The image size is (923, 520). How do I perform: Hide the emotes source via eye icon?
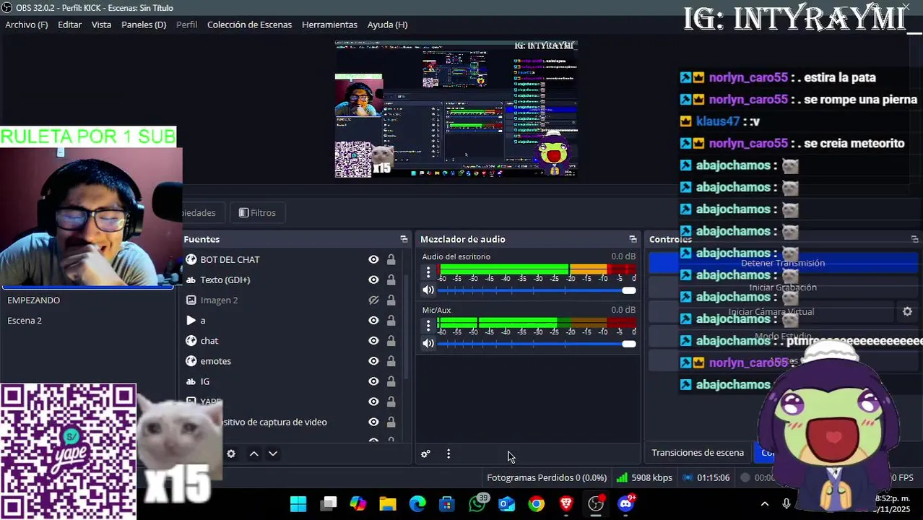[373, 360]
